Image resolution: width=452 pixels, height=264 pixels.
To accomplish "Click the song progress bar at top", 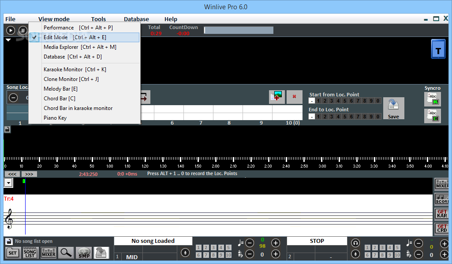I will click(239, 30).
